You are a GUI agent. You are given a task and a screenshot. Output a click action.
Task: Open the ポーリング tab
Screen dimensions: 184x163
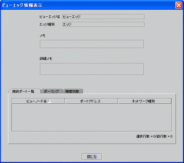[x=51, y=91]
